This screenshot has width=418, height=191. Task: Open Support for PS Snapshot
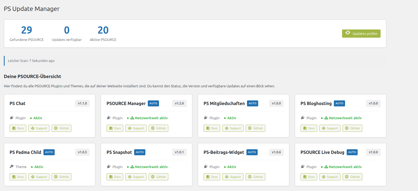point(136,177)
